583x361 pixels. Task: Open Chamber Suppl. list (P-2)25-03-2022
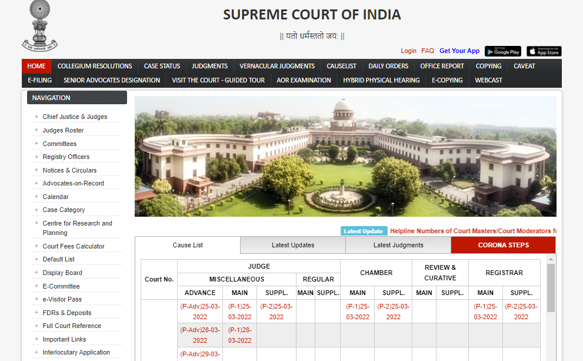[394, 312]
